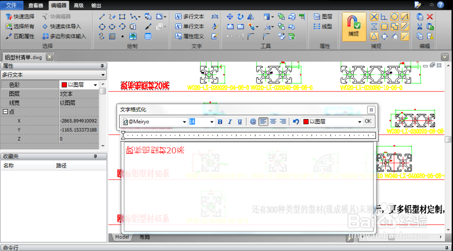Viewport: 453px width, 251px height.
Task: Collapse the 点 property group
Action: [x=5, y=111]
